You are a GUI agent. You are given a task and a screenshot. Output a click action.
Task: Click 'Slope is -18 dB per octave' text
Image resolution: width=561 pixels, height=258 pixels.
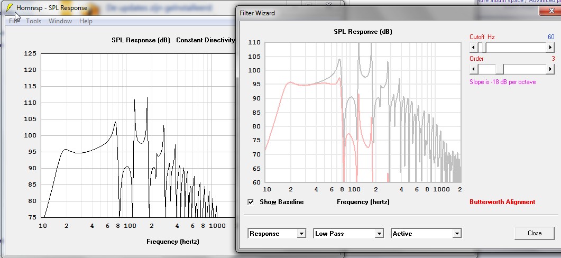tap(503, 82)
